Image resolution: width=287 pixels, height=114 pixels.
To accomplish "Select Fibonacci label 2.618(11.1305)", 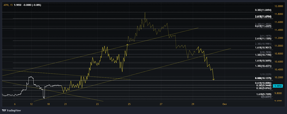I will (263, 39).
